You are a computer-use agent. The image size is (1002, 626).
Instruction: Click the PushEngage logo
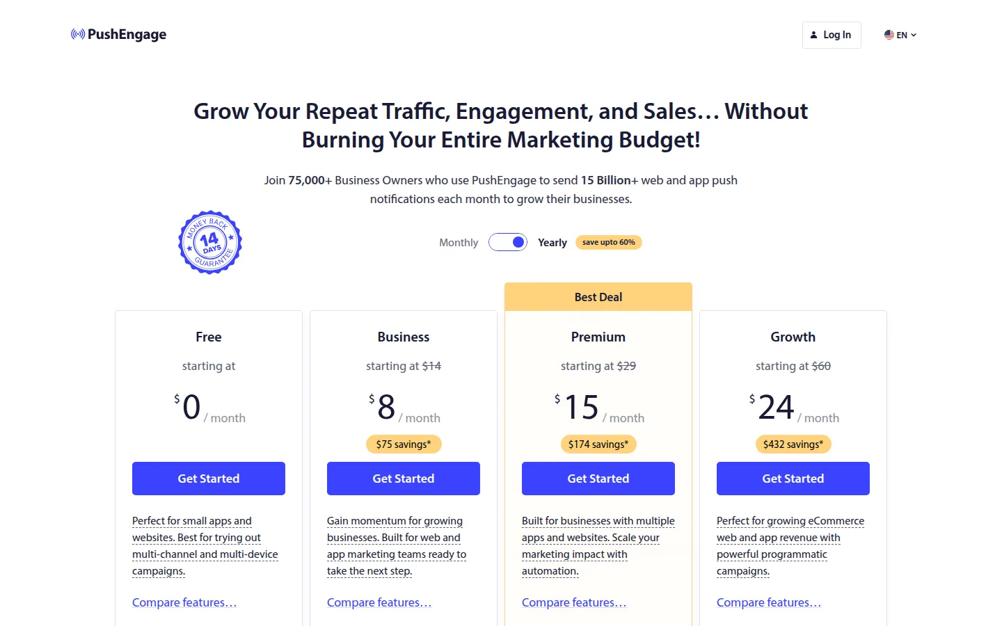point(118,34)
